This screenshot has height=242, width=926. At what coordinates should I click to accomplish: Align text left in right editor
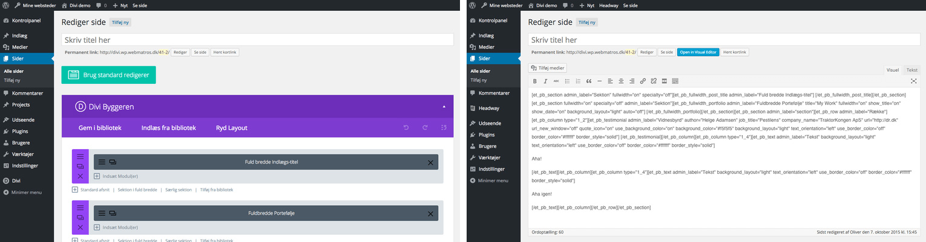point(610,81)
